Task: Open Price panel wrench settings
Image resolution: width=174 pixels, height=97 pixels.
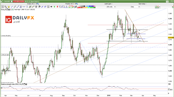Action: pyautogui.click(x=5, y=10)
